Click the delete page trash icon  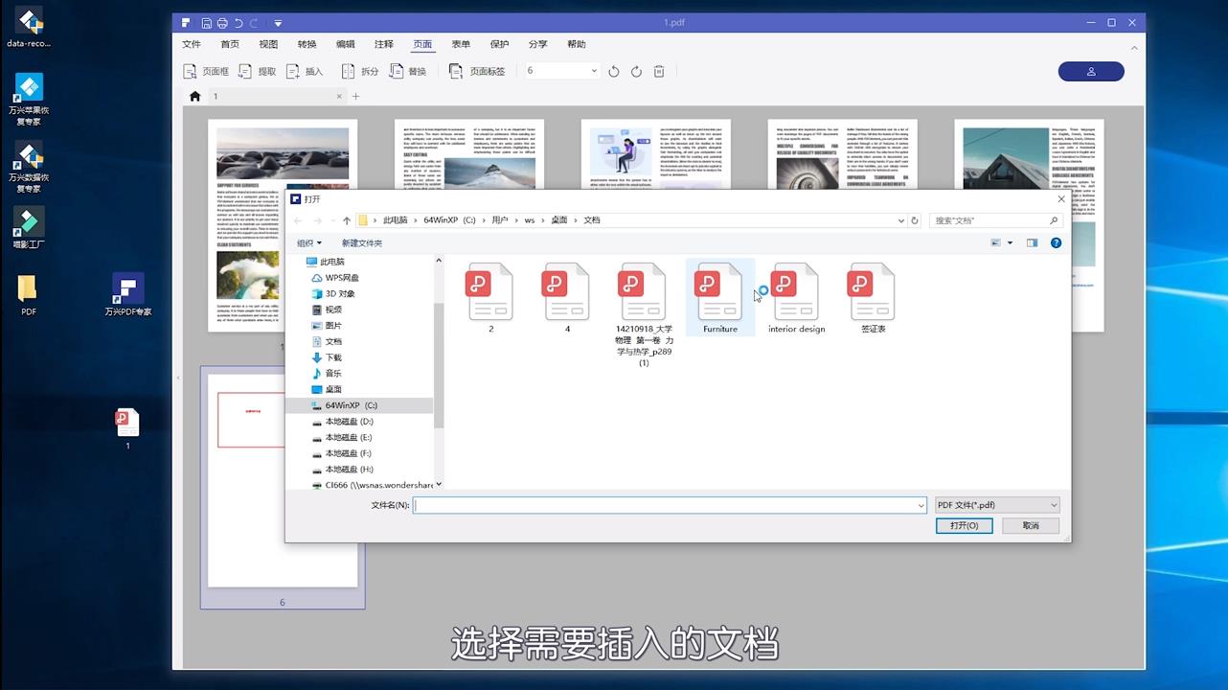point(658,71)
